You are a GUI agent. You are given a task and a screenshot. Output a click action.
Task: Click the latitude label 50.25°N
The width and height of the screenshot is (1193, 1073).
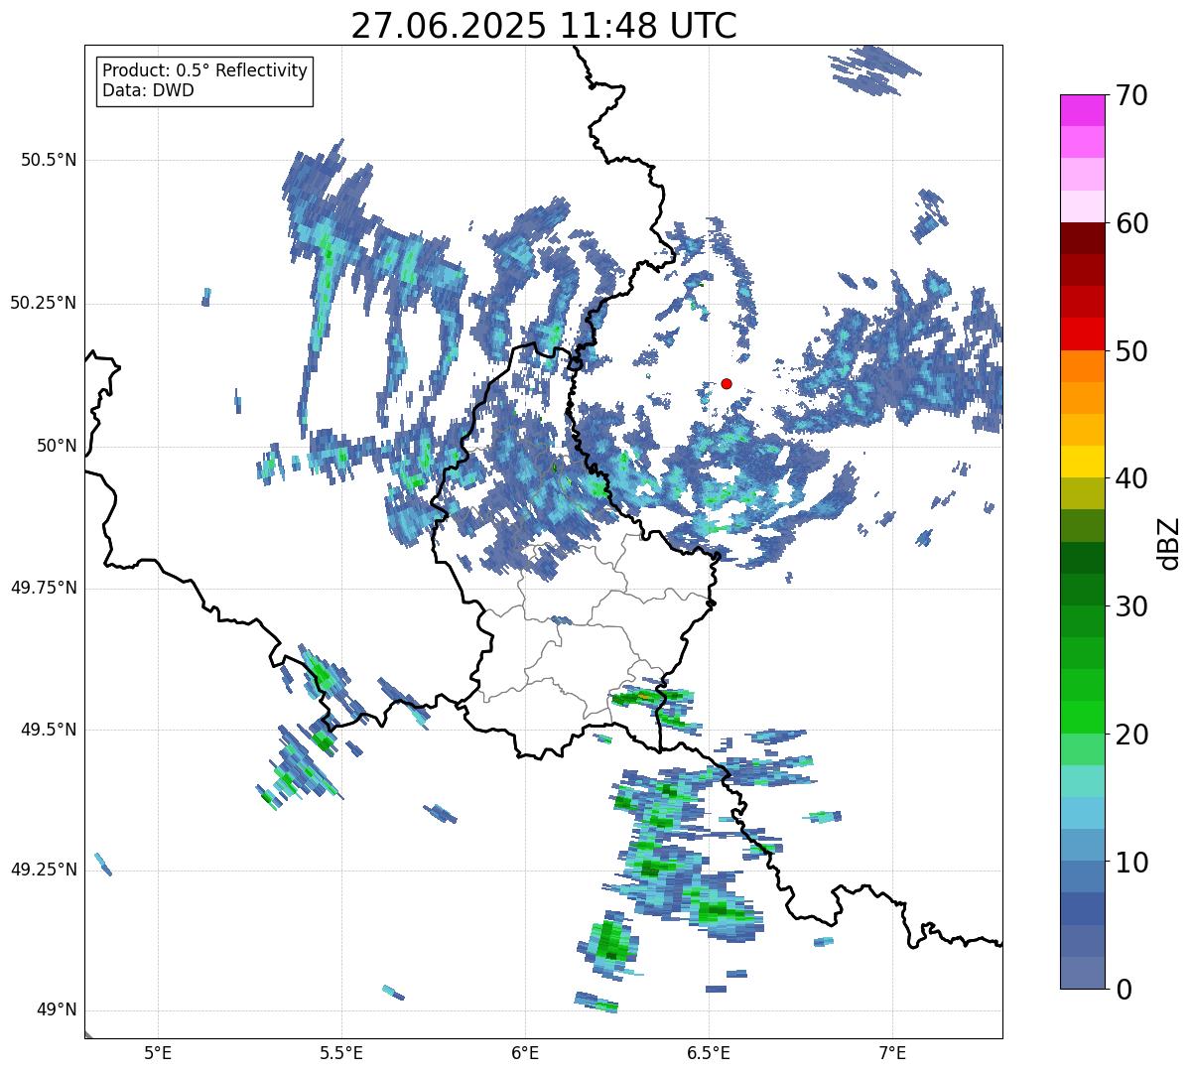44,303
